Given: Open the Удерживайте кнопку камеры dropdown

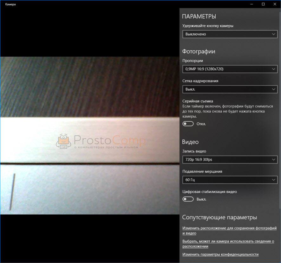Looking at the screenshot, I should tap(230, 34).
